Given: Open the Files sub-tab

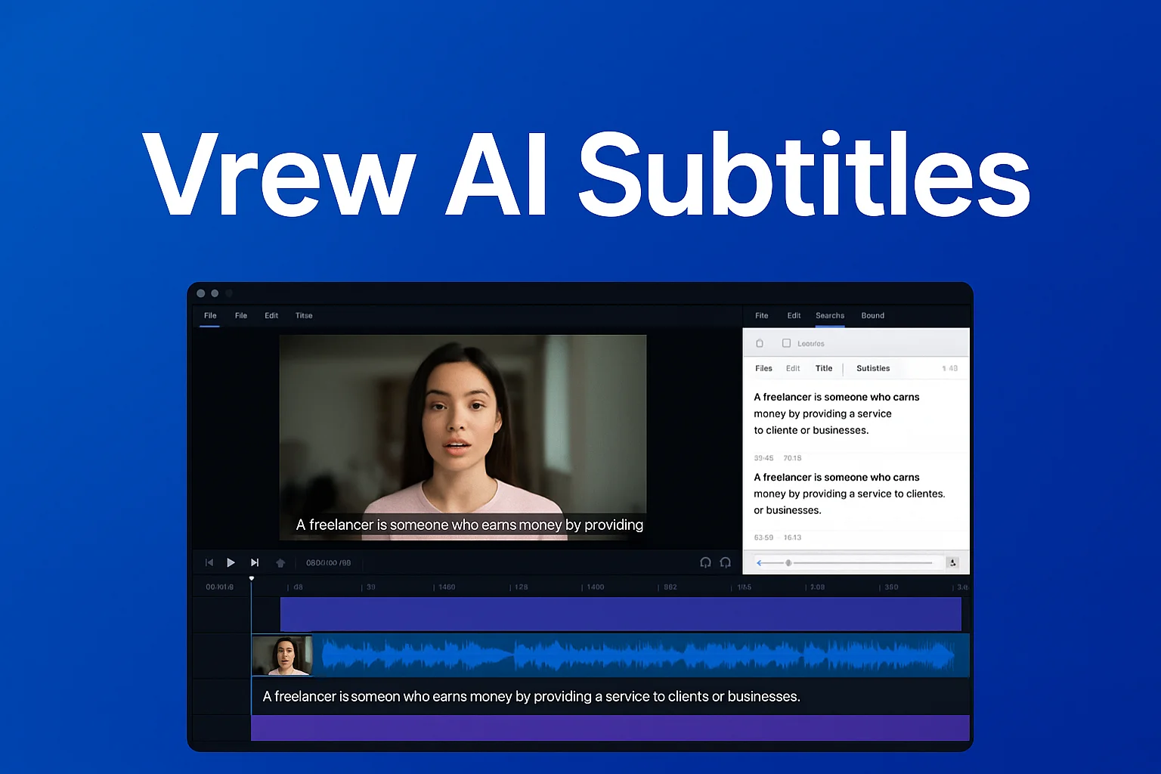Looking at the screenshot, I should click(x=763, y=369).
